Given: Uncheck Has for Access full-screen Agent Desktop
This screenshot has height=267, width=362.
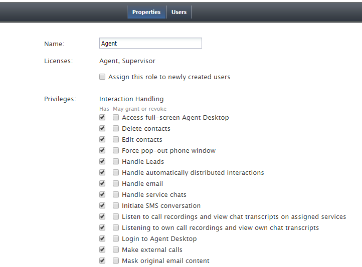Looking at the screenshot, I should pyautogui.click(x=102, y=117).
